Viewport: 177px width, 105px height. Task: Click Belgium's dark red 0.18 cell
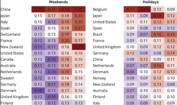(144, 9)
